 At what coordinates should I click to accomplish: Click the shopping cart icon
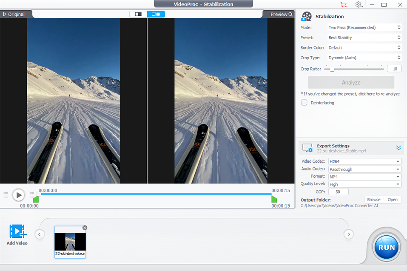343,5
